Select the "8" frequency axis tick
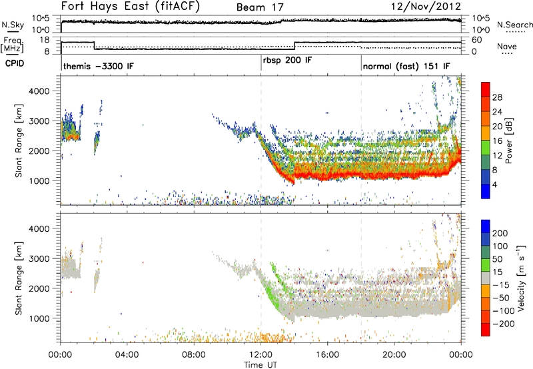The width and height of the screenshot is (533, 369). pyautogui.click(x=47, y=52)
